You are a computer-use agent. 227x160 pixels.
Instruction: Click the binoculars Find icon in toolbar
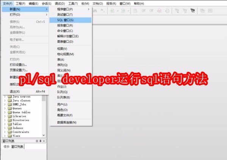(x=95, y=11)
